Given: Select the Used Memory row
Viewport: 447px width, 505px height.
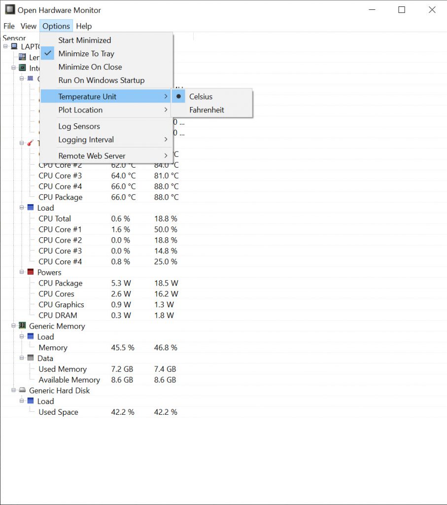Looking at the screenshot, I should 63,369.
